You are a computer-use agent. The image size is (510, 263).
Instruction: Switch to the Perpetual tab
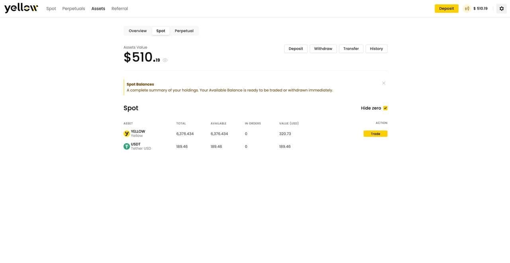(x=184, y=31)
